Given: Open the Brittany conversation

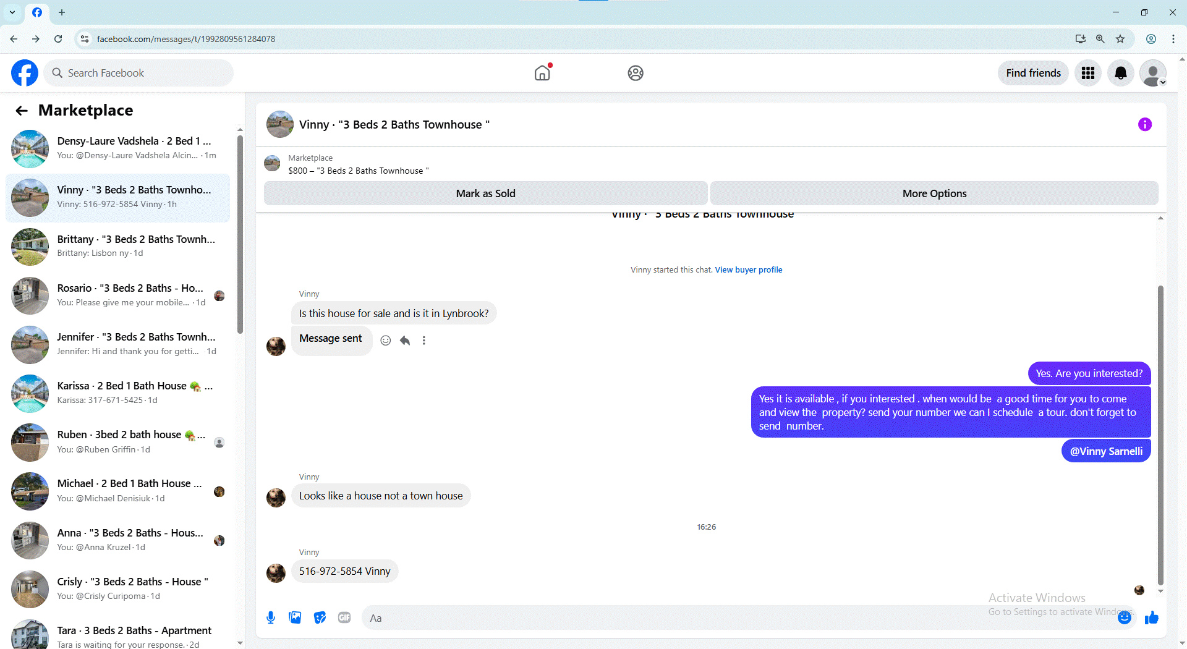Looking at the screenshot, I should coord(117,247).
